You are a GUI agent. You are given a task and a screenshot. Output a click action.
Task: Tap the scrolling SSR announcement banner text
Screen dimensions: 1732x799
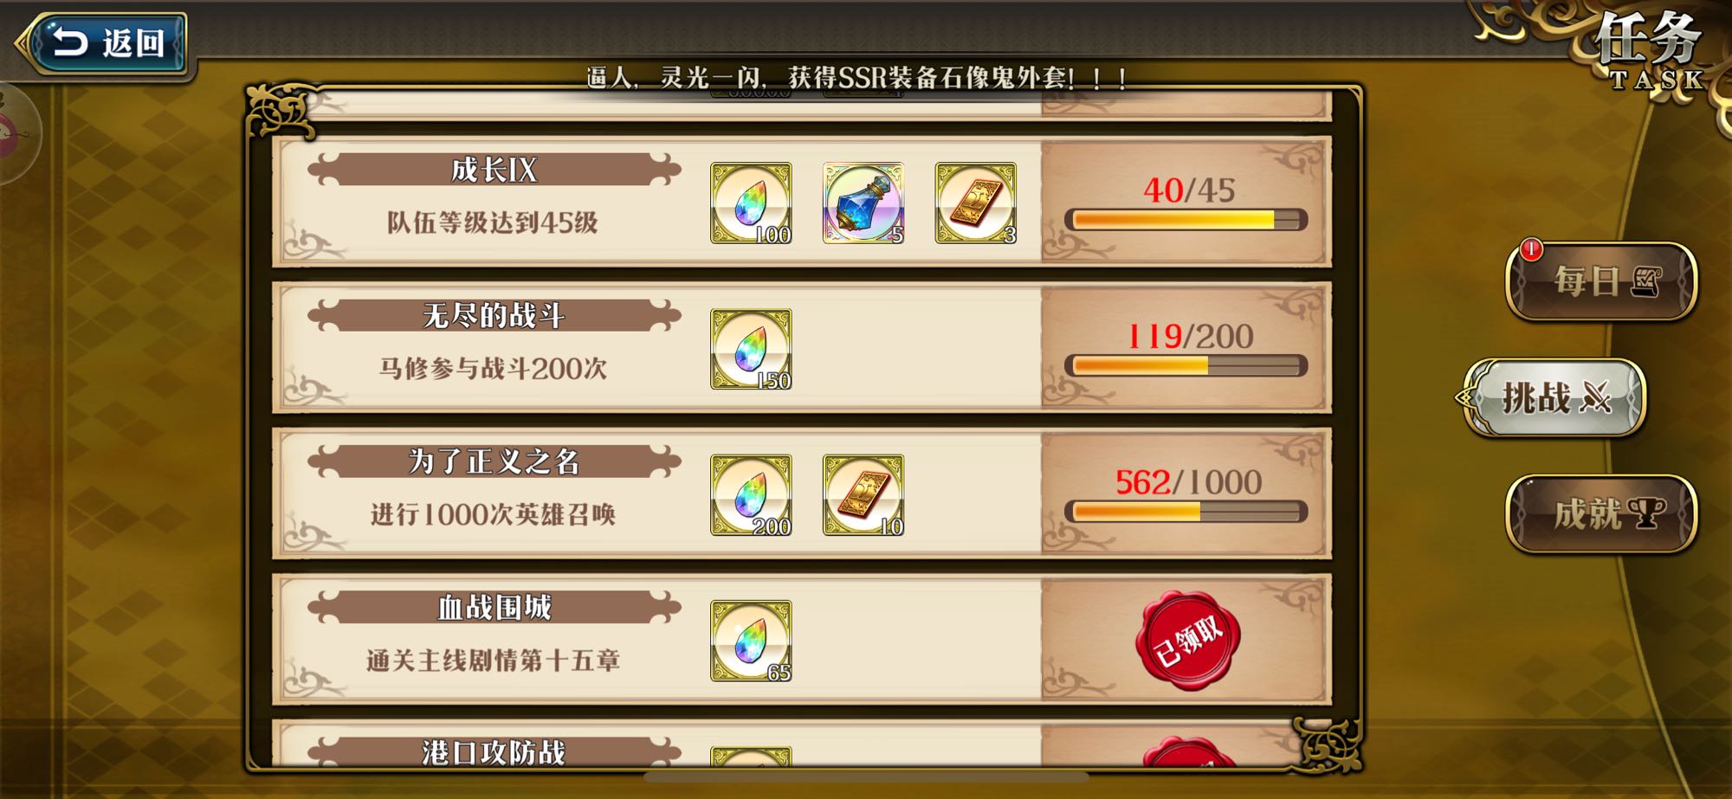(x=857, y=78)
